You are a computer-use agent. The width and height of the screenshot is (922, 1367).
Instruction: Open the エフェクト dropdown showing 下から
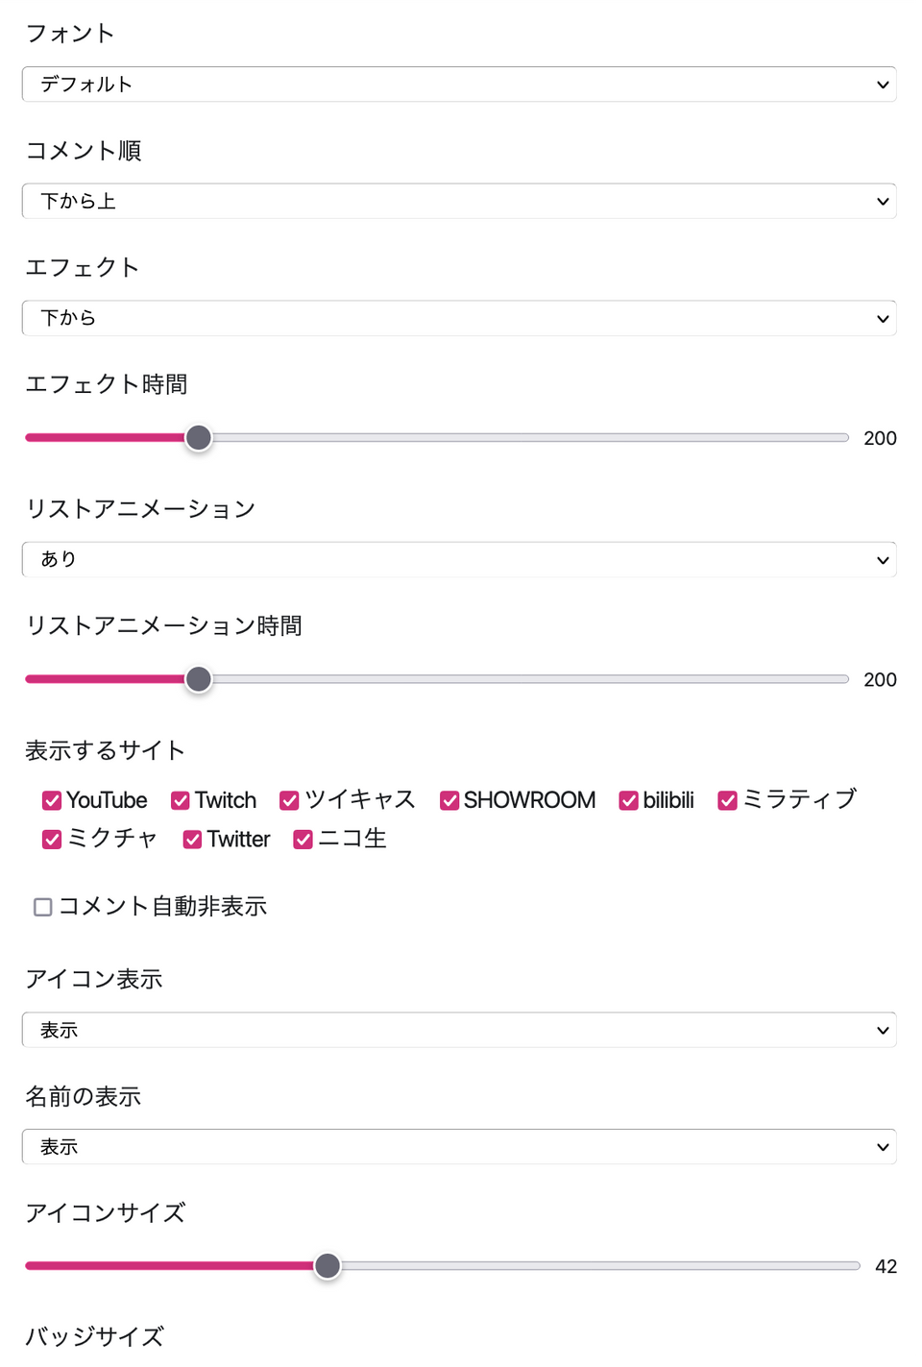tap(458, 318)
